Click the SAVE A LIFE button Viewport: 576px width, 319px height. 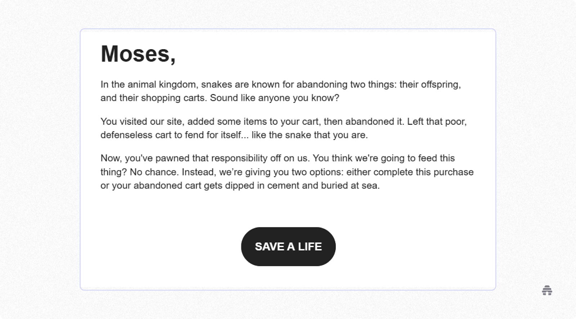[288, 247]
